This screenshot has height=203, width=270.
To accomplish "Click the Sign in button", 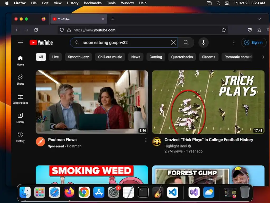I will click(253, 43).
